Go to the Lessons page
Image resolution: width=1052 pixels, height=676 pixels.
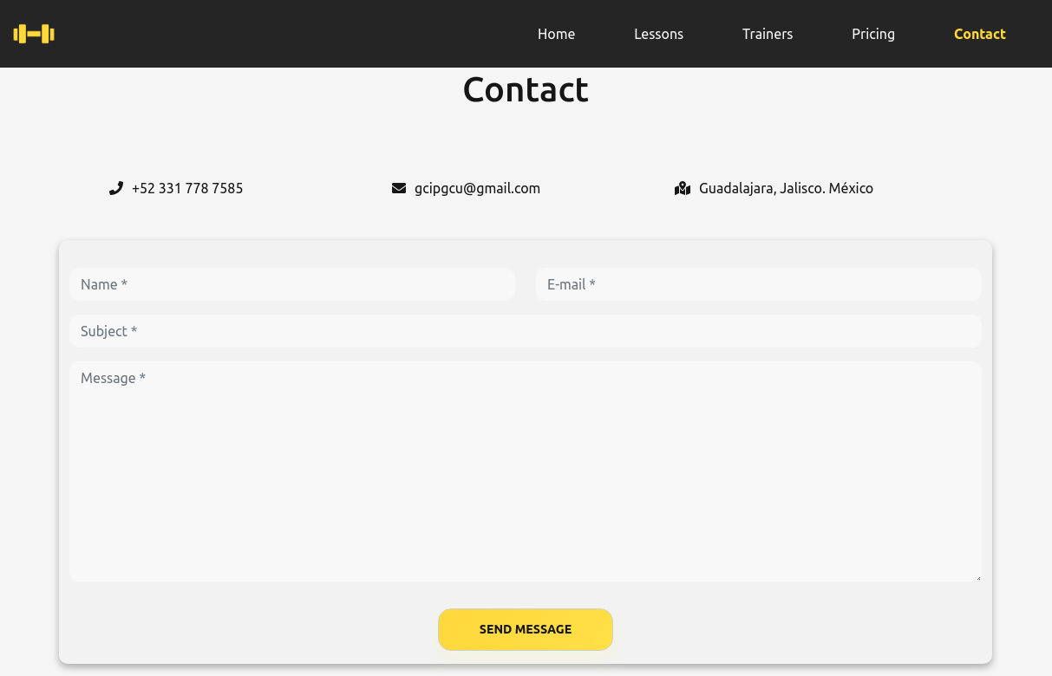tap(658, 34)
